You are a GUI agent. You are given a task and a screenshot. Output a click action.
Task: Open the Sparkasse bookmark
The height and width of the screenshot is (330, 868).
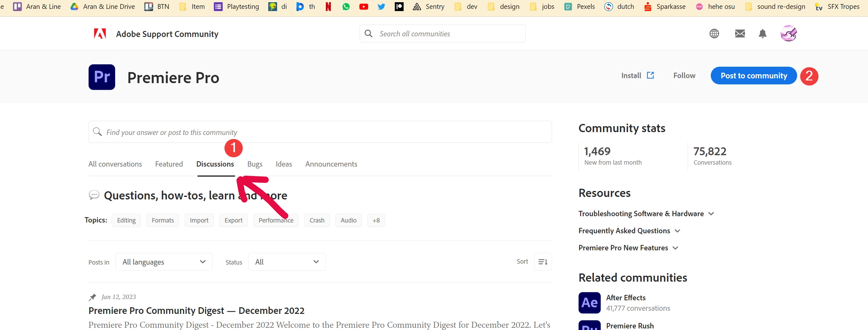point(665,6)
